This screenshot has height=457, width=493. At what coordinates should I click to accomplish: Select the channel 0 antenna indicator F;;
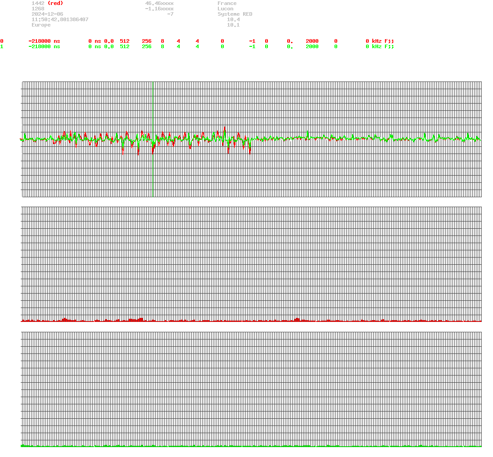389,41
